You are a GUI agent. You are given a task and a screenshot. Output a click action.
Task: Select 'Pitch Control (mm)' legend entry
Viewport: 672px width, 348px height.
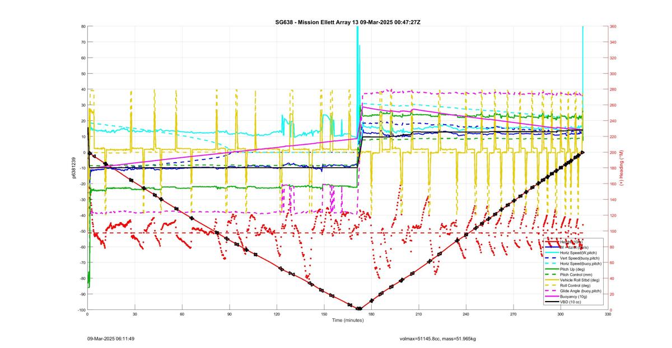576,275
